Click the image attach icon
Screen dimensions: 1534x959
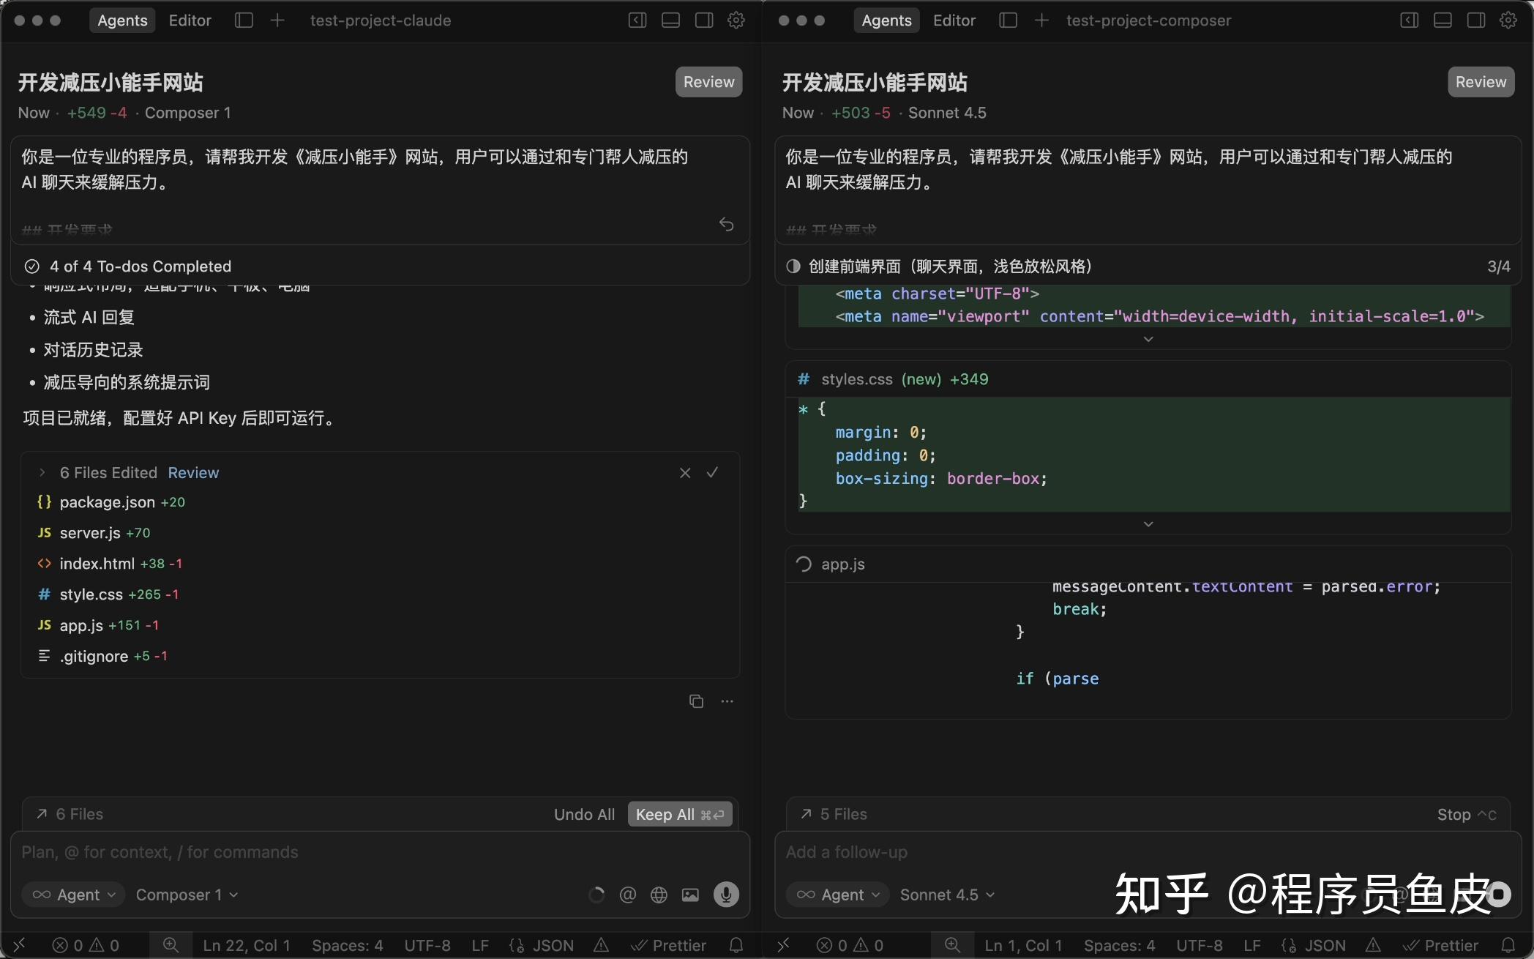tap(690, 895)
